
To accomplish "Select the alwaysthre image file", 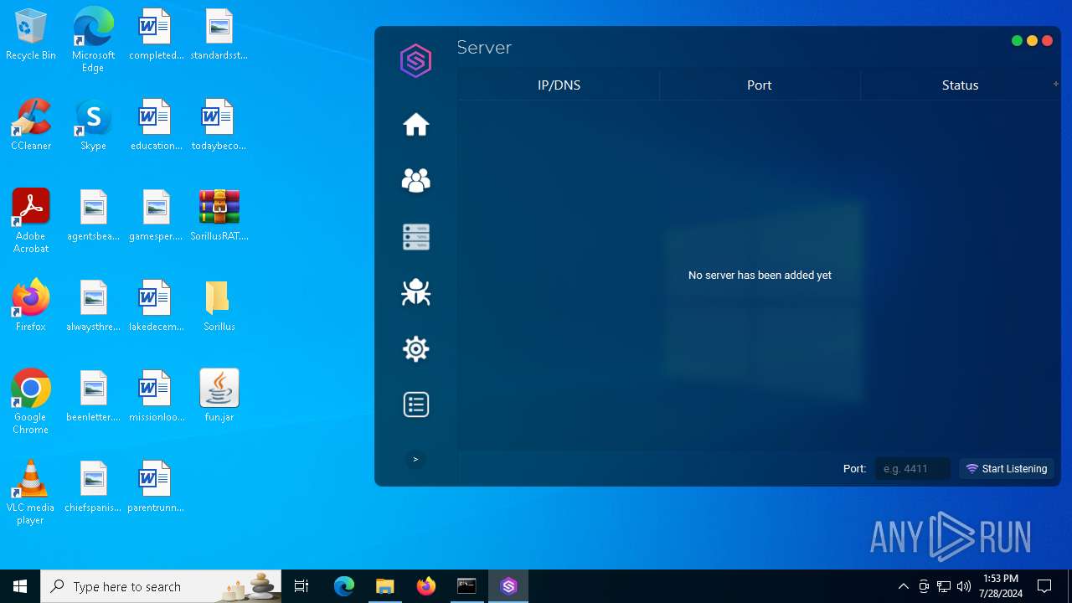I will click(x=93, y=306).
